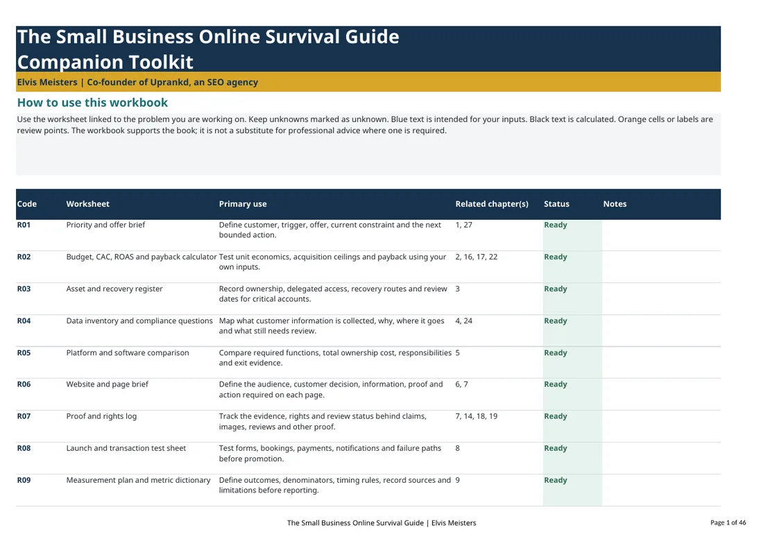Click the 'Companion Toolkit' title line
The image size is (763, 539).
pos(105,62)
